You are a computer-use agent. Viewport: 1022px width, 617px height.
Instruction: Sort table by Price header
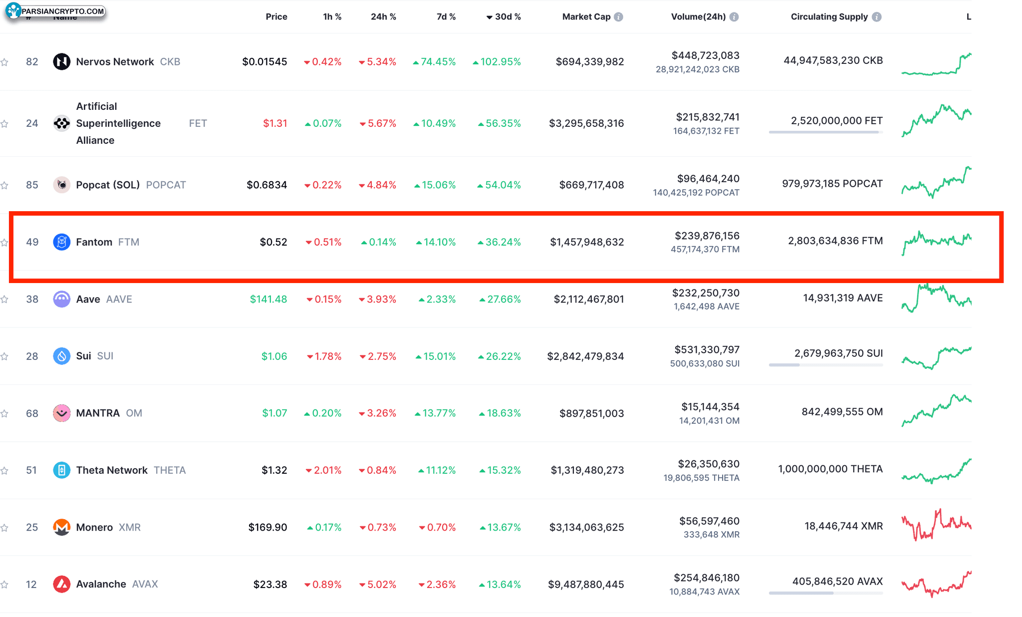pos(276,17)
